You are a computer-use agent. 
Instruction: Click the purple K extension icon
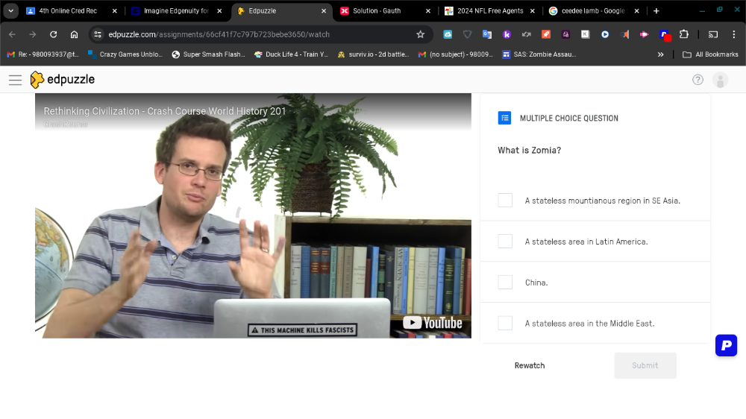click(x=507, y=34)
